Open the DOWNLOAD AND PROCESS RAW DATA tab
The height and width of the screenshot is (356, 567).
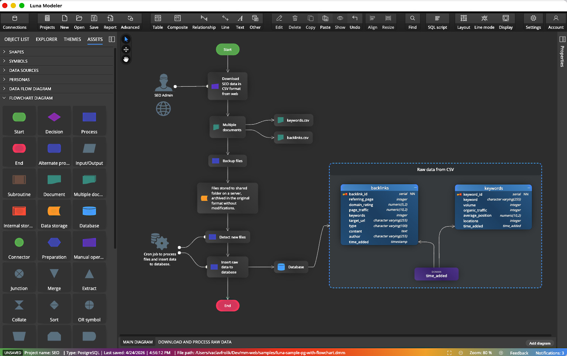pos(195,342)
